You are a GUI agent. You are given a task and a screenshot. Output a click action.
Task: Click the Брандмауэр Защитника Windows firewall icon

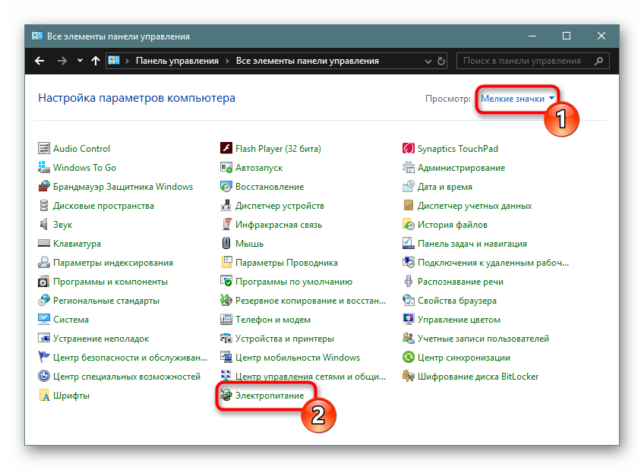click(x=43, y=186)
